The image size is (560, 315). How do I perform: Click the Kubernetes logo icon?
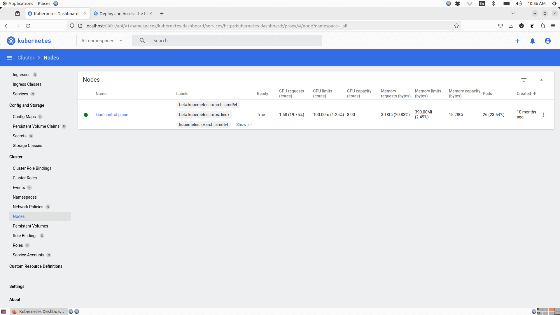click(x=11, y=41)
